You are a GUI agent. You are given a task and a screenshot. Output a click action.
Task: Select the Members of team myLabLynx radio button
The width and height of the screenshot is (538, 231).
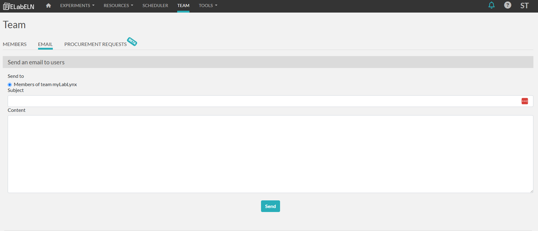click(x=10, y=85)
